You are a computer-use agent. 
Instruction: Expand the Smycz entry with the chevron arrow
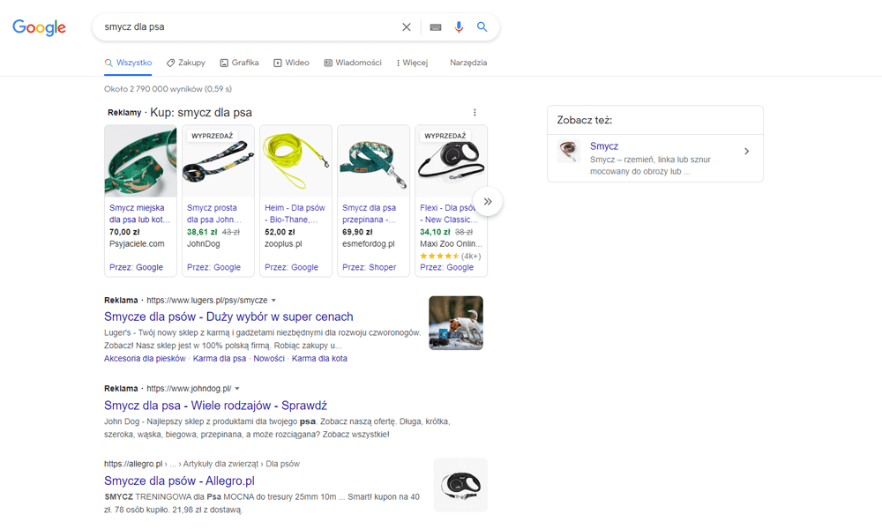click(x=746, y=152)
